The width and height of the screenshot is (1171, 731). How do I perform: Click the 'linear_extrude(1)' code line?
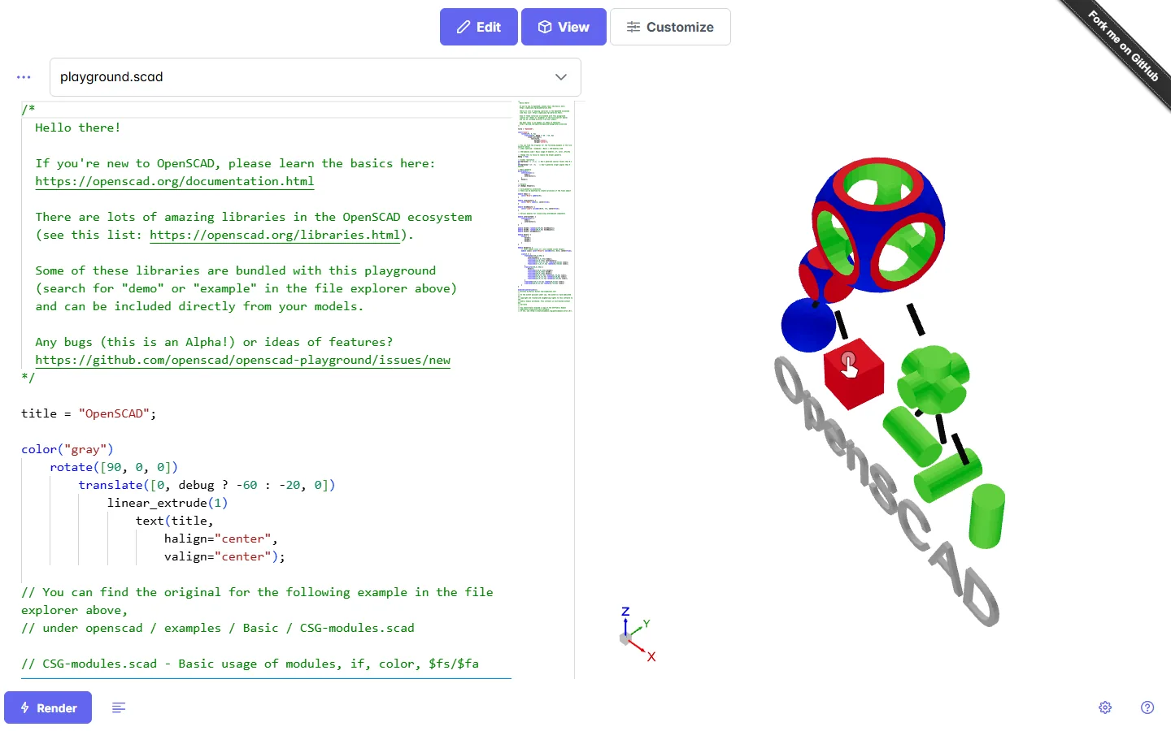coord(168,503)
